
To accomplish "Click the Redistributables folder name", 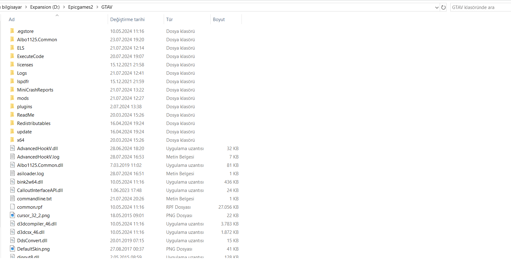I will [34, 123].
